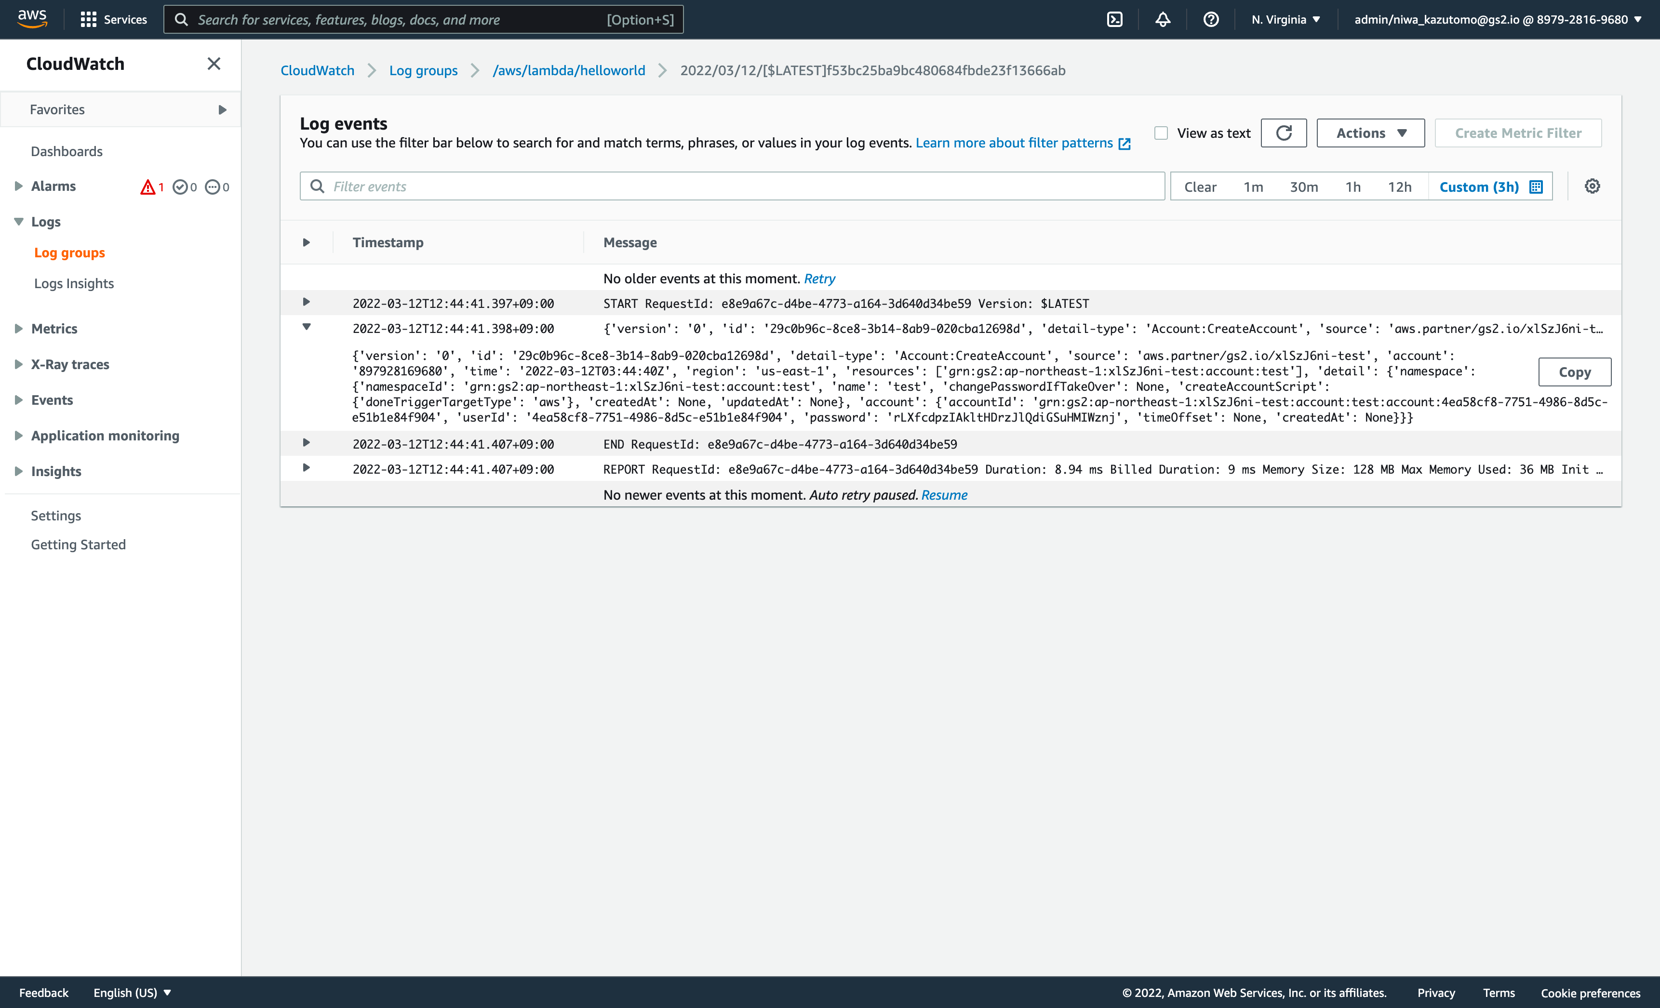
Task: Collapse the Logs navigation section
Action: click(x=18, y=222)
